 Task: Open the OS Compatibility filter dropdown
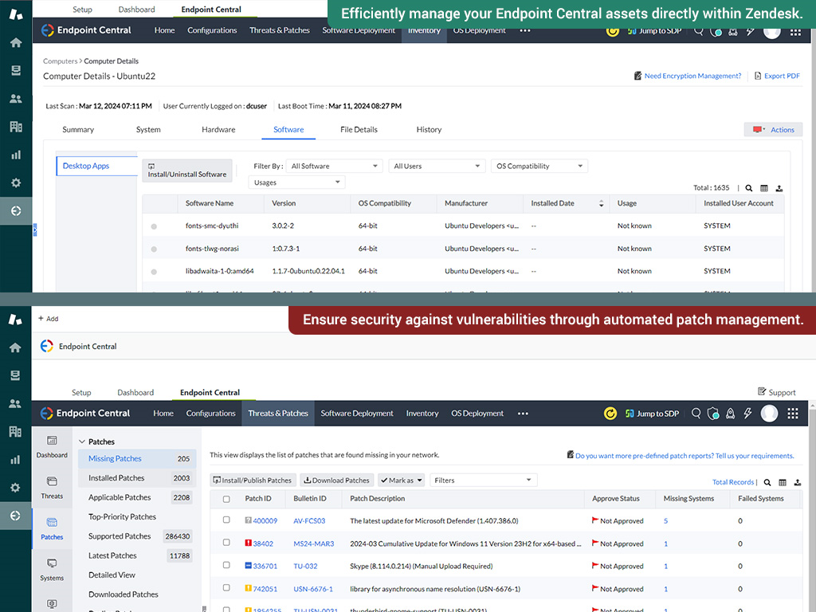click(x=539, y=165)
